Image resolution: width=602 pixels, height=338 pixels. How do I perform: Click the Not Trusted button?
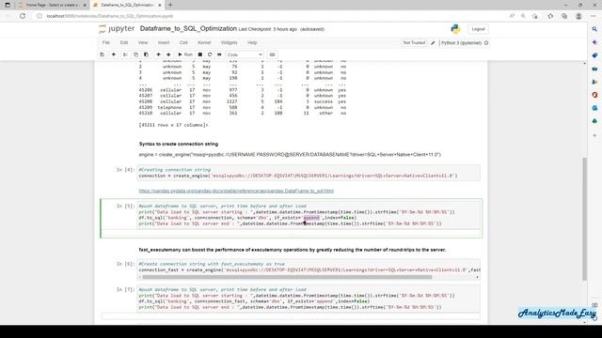pos(414,42)
